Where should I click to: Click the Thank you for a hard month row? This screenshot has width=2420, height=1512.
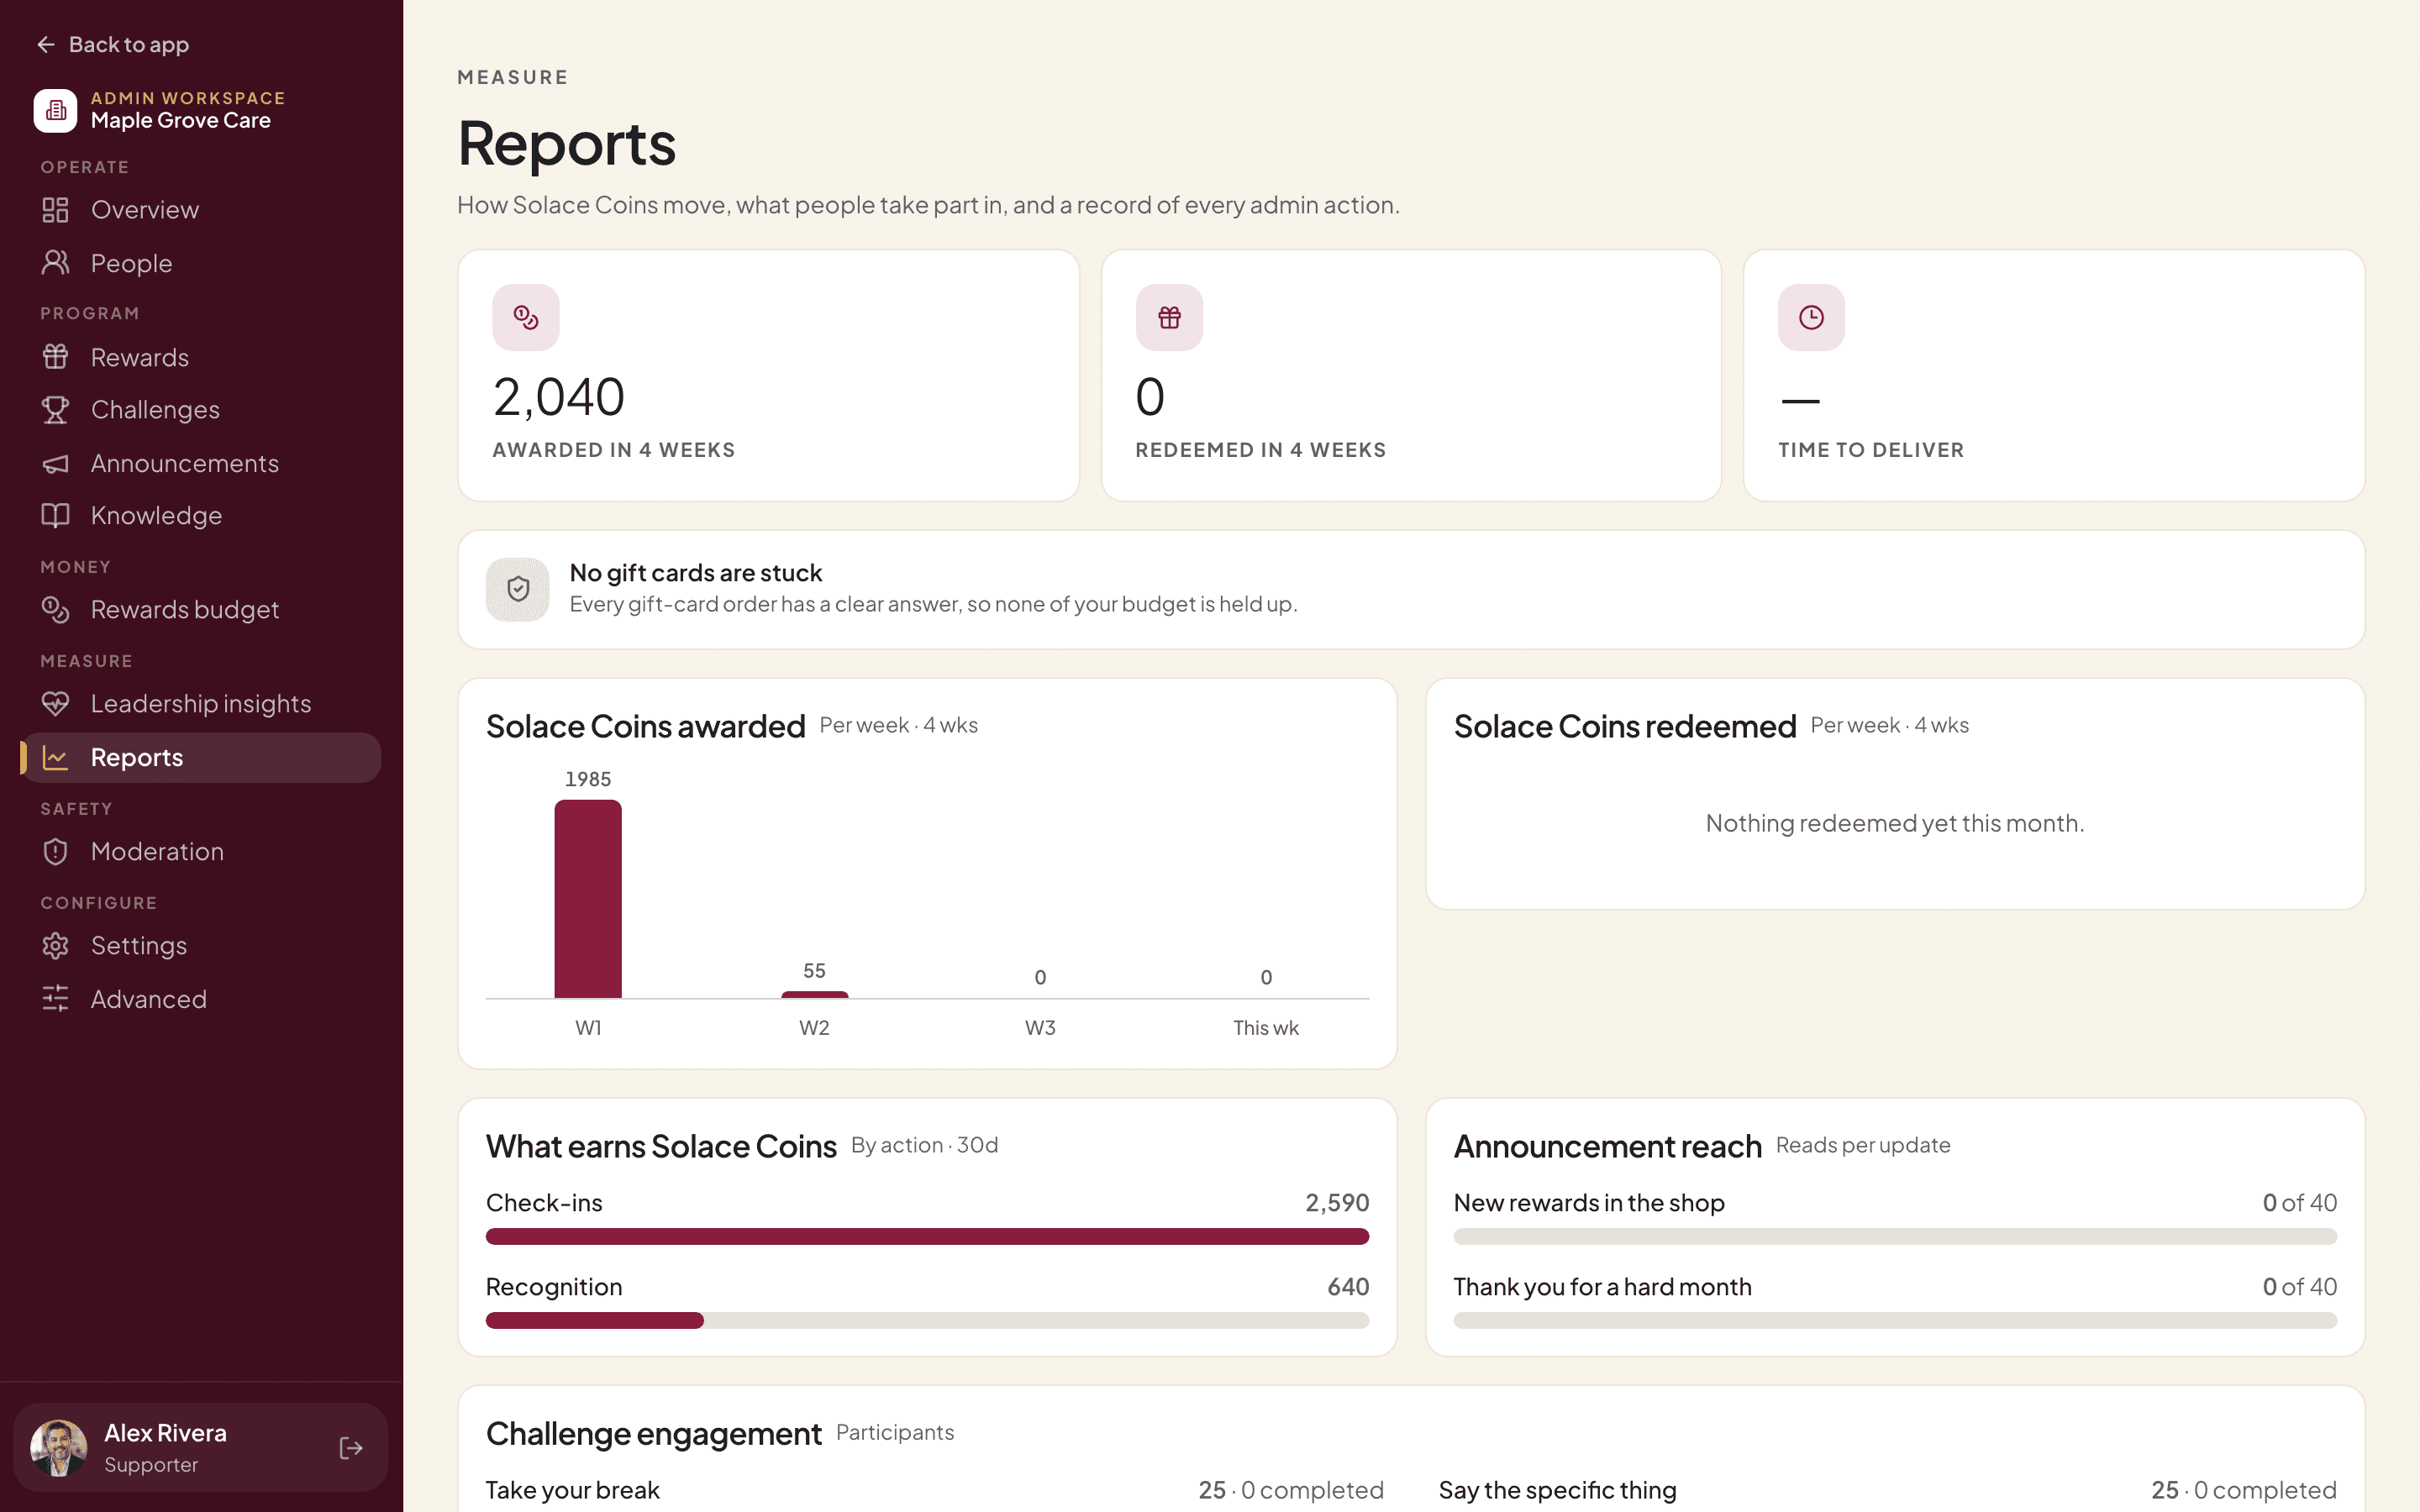coord(1894,1301)
